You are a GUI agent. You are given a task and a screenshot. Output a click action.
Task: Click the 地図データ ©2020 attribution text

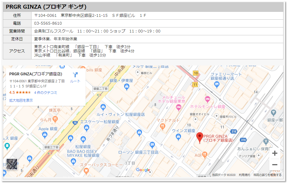[x=224, y=175]
